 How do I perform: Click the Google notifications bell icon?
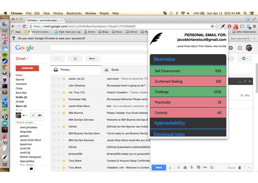pos(231,48)
